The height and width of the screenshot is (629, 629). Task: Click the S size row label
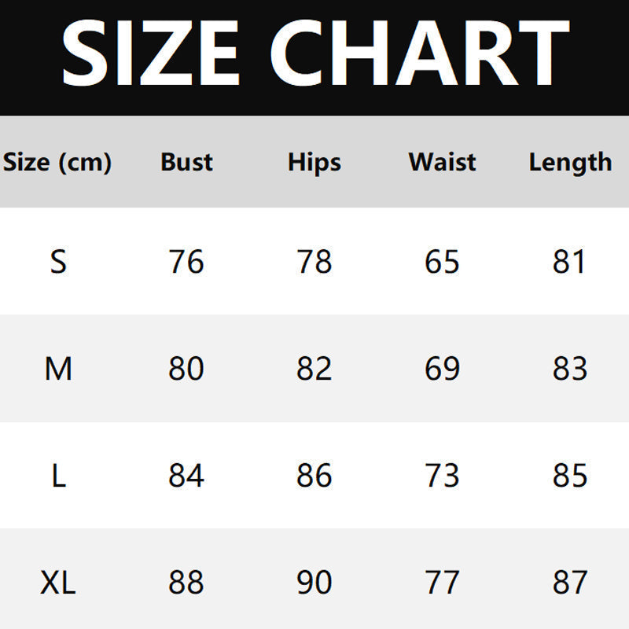click(58, 261)
